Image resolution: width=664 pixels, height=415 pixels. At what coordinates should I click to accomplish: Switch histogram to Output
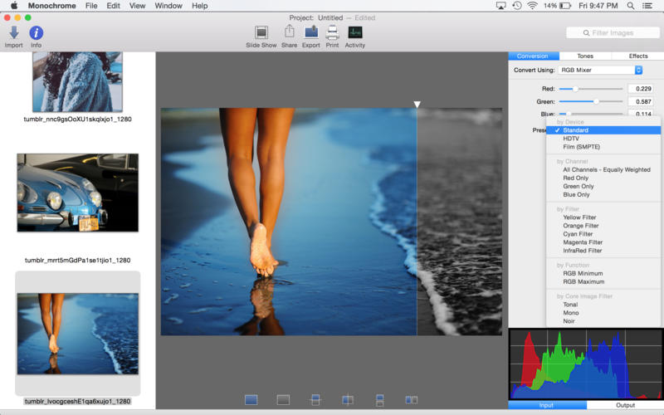click(625, 405)
